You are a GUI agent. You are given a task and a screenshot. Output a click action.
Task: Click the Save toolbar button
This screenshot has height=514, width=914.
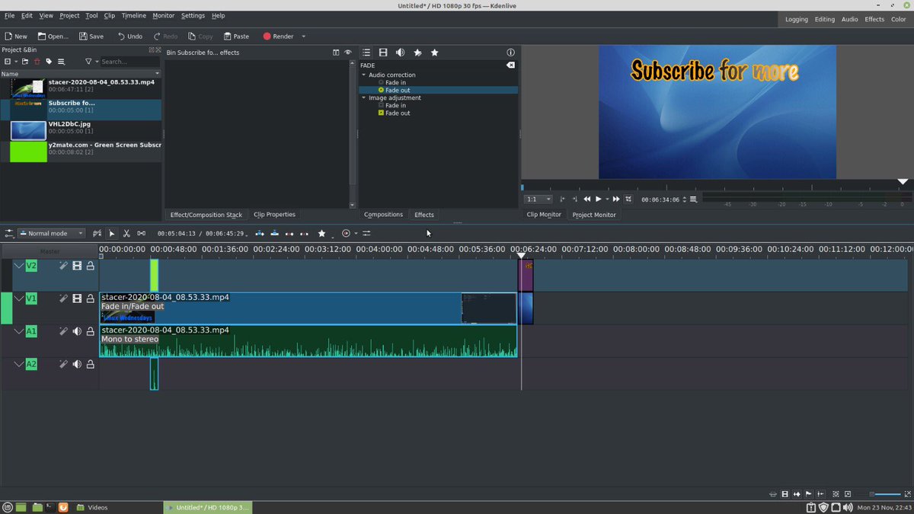click(x=91, y=36)
